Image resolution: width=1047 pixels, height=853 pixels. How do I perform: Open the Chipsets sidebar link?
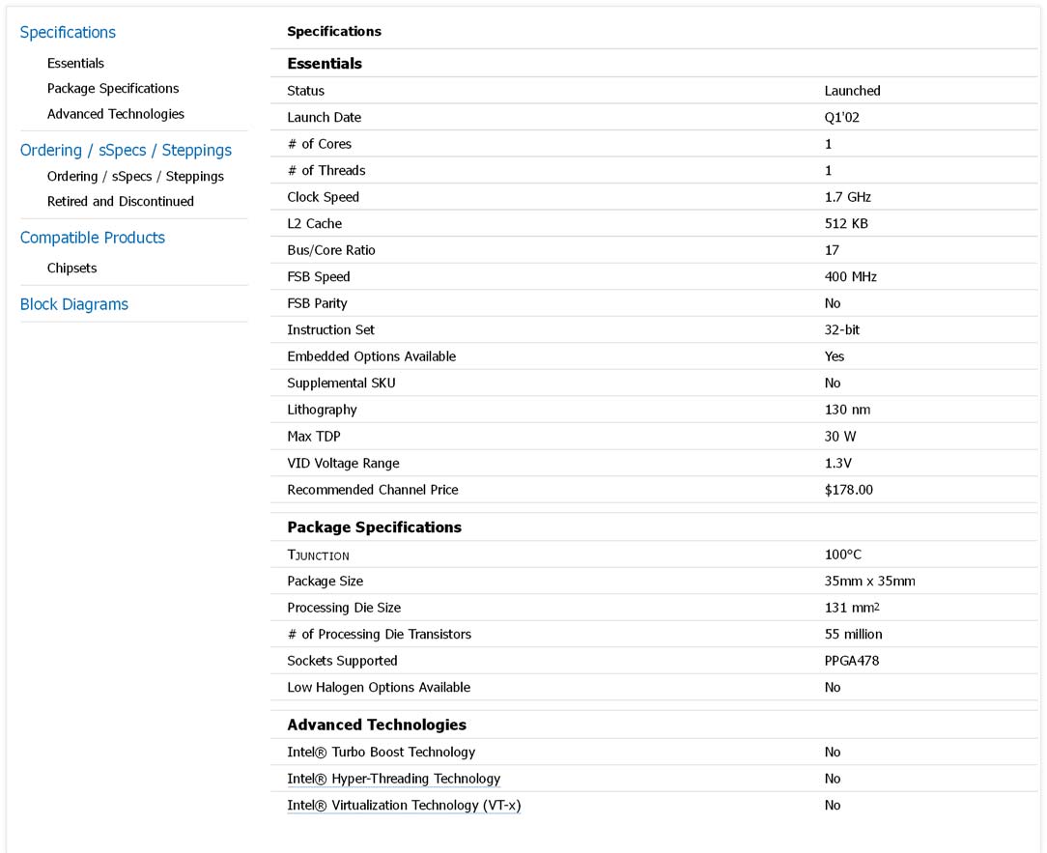71,268
